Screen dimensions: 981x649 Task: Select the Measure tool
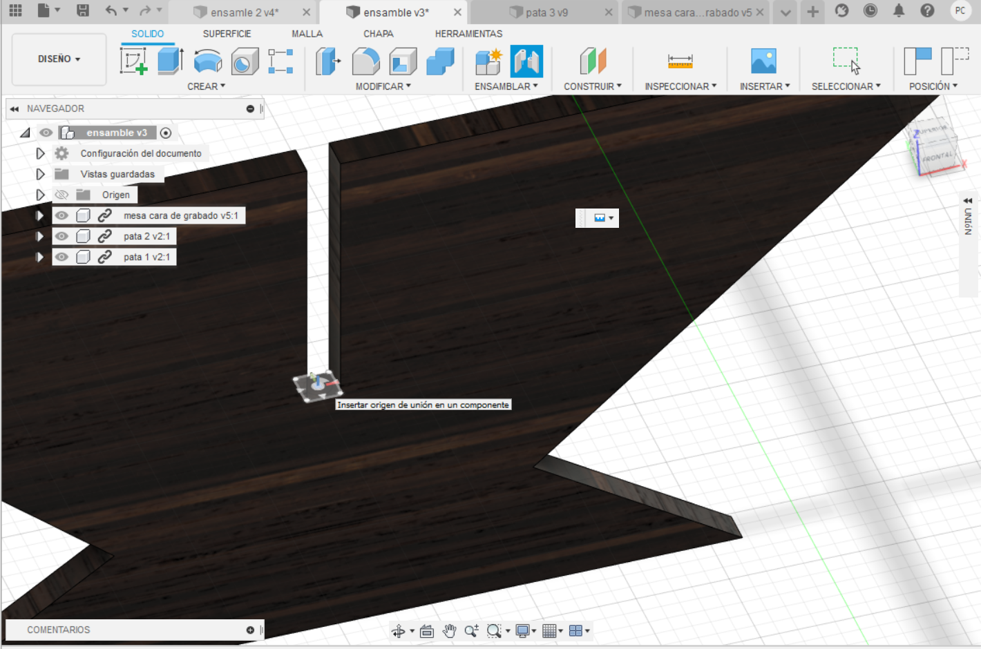[x=680, y=61]
